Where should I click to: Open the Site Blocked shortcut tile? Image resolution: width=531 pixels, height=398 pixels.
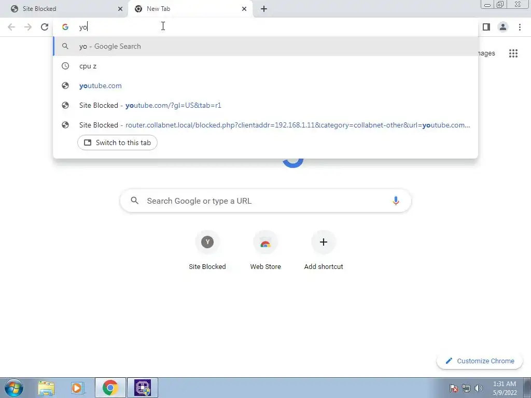pos(207,250)
